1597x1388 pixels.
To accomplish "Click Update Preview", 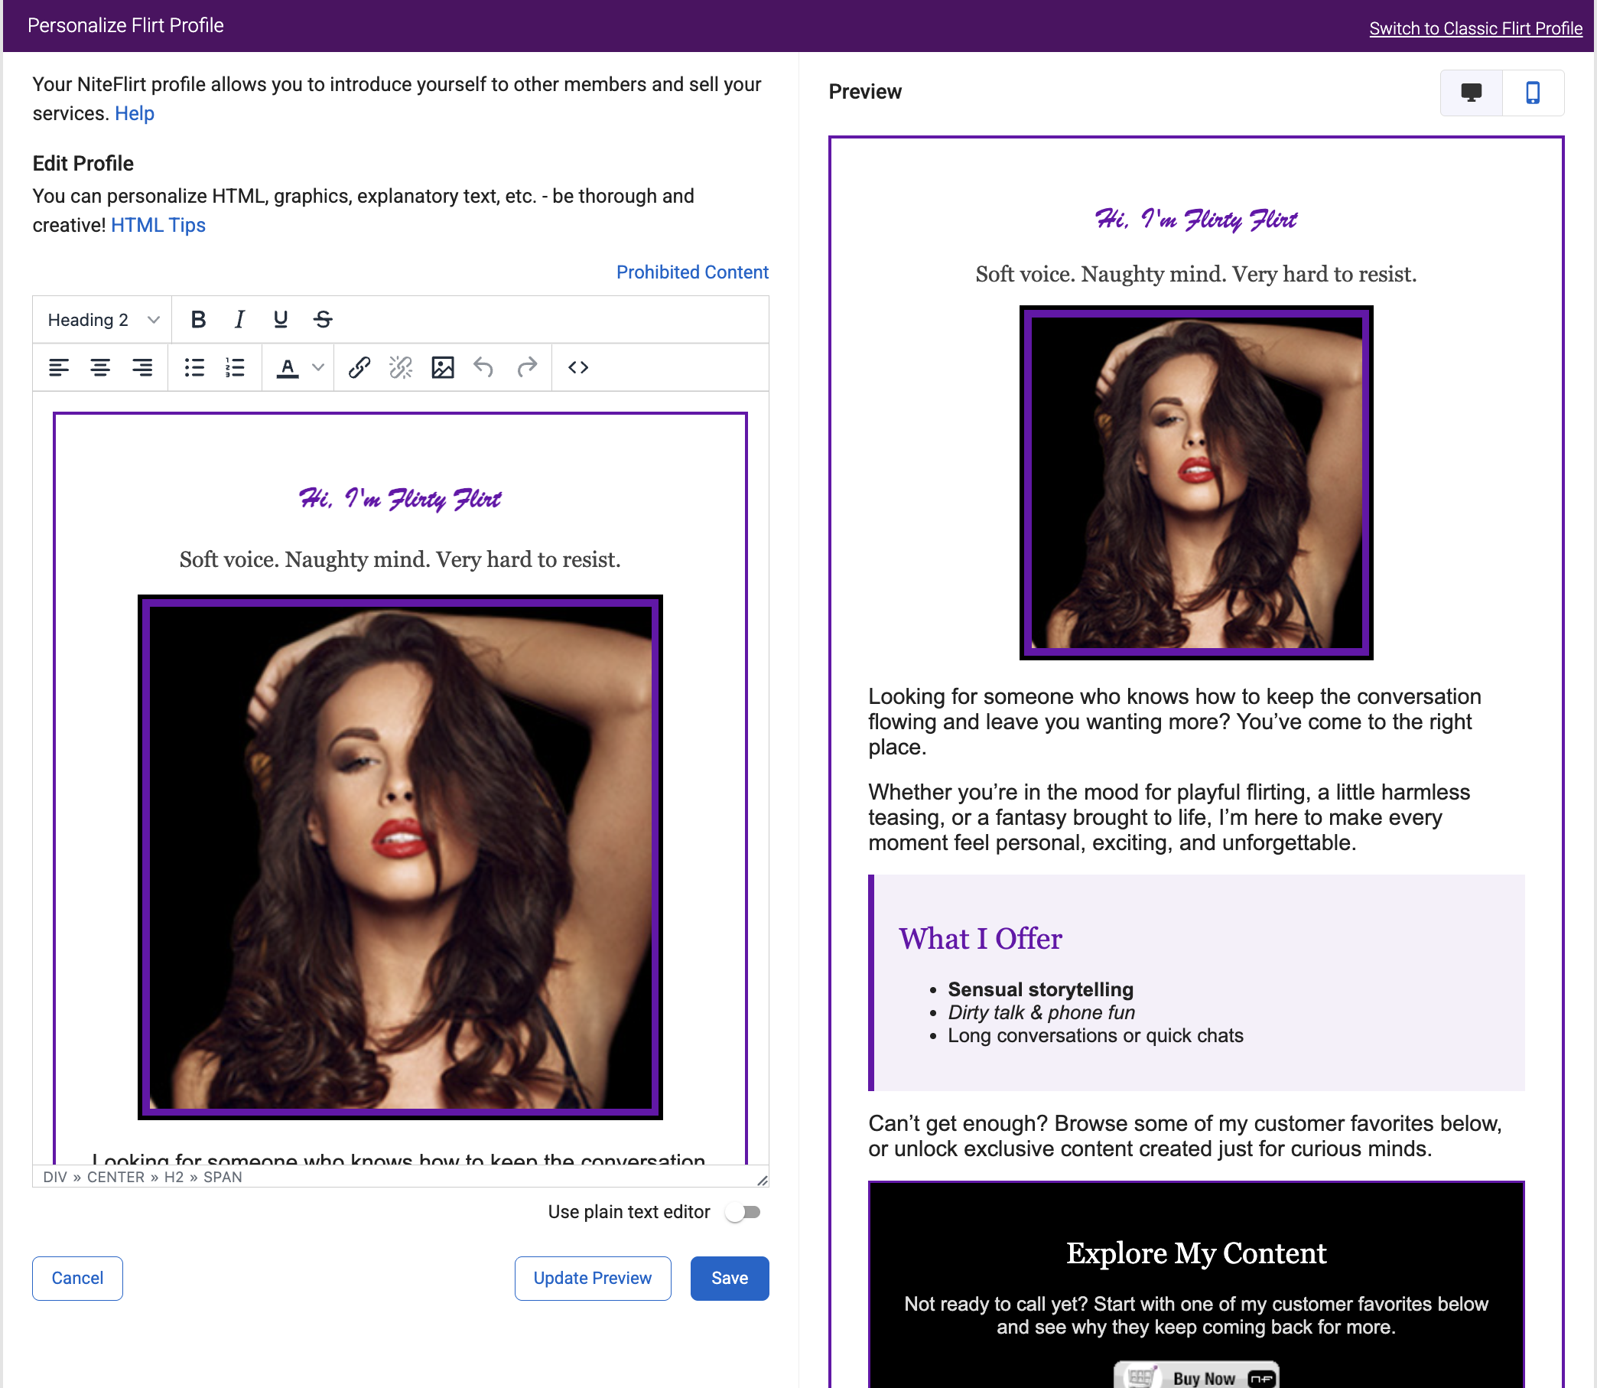I will pyautogui.click(x=592, y=1278).
